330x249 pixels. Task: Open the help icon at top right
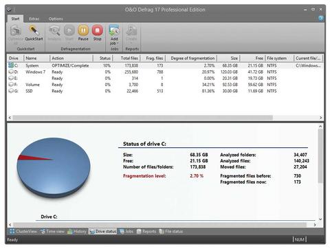[x=321, y=19]
